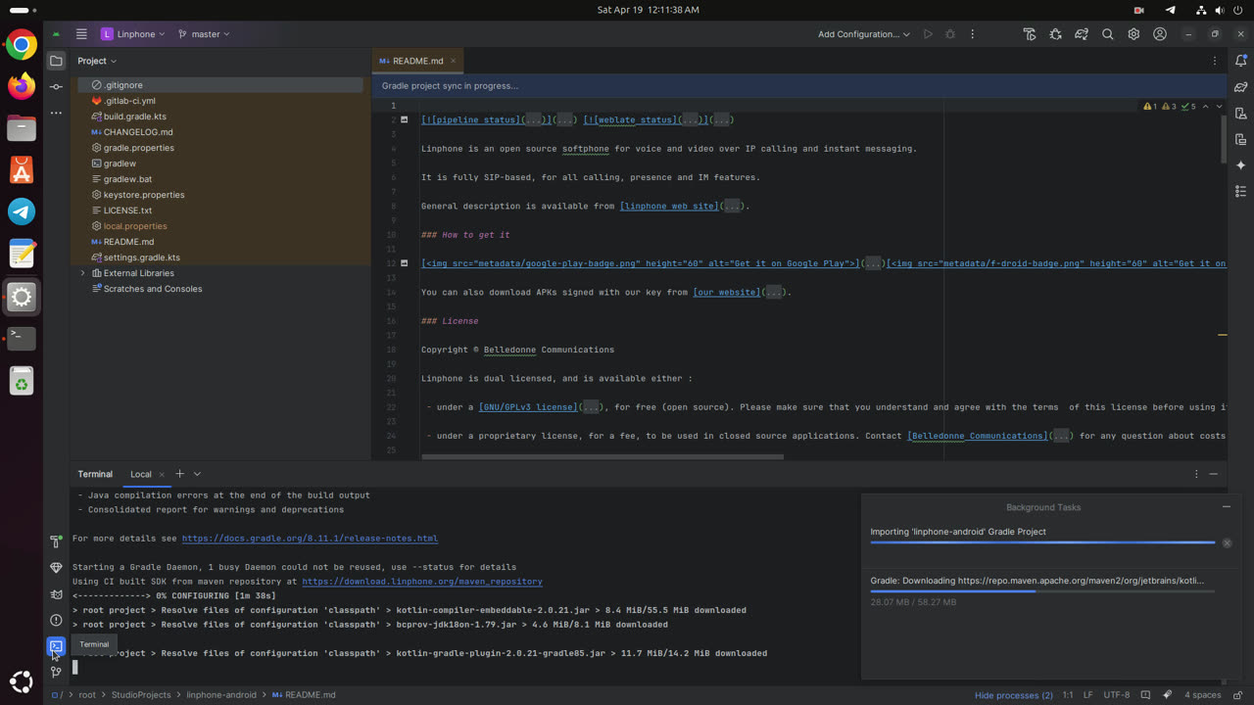The height and width of the screenshot is (705, 1254).
Task: Toggle fold marker on line 2
Action: [404, 119]
